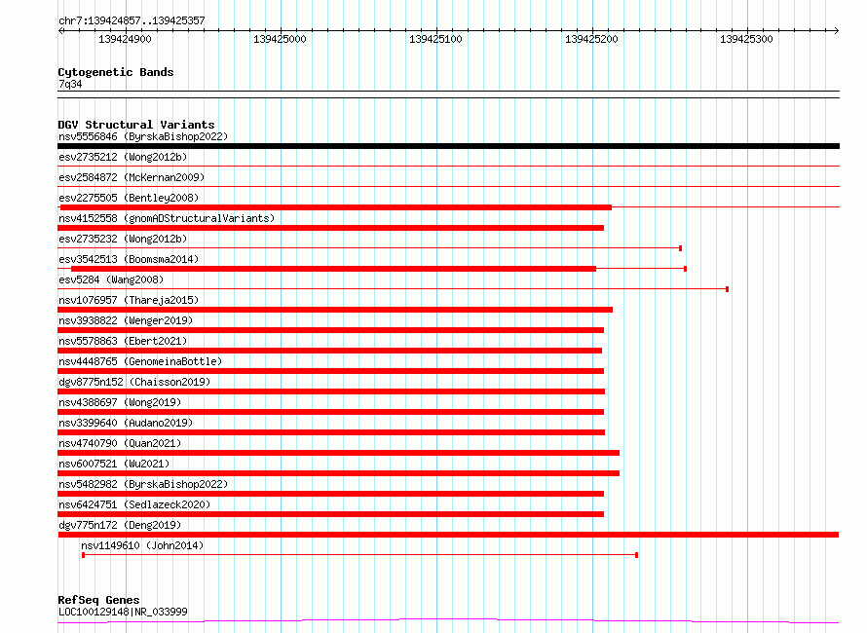Open esv2275505 (Bentley2008) variant label
Image resolution: width=867 pixels, height=633 pixels.
[129, 198]
